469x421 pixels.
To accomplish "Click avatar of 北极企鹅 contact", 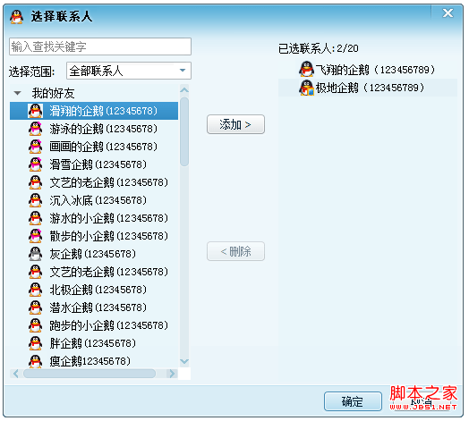I will 35,290.
